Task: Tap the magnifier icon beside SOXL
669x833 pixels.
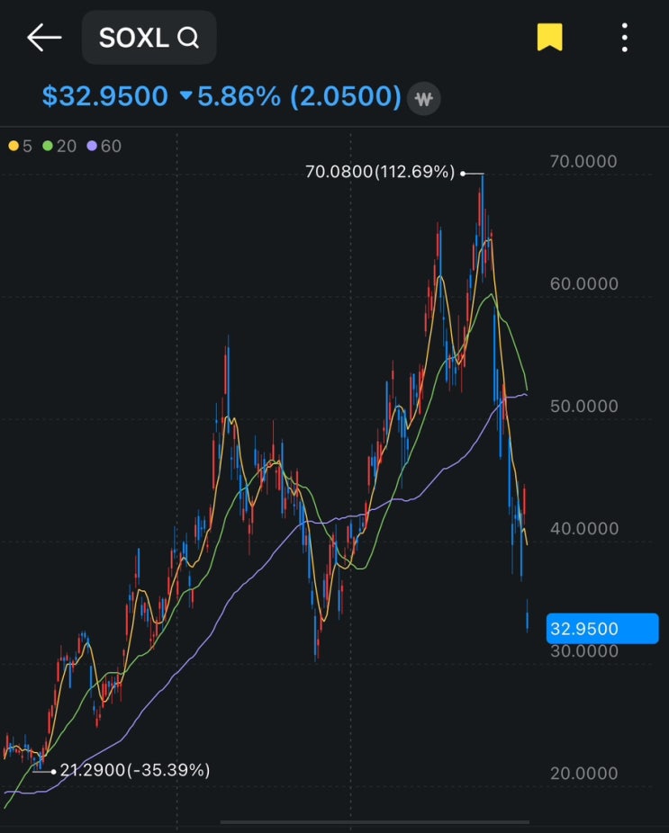Action: [187, 38]
